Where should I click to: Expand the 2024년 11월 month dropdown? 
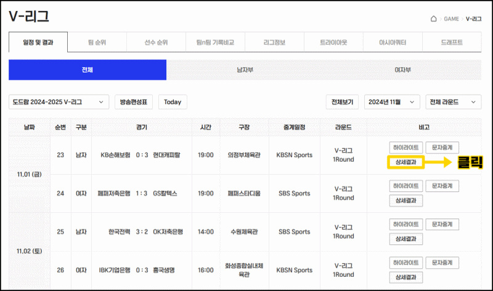point(393,102)
